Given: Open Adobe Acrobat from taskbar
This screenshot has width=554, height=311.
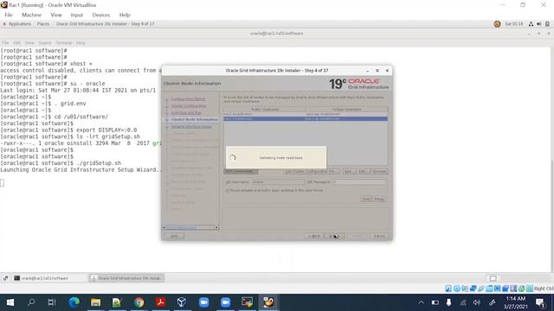Looking at the screenshot, I should pyautogui.click(x=160, y=302).
